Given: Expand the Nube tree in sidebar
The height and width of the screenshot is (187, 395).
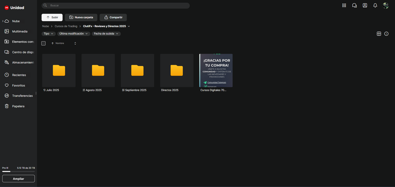Looking at the screenshot, I should (x=3, y=21).
